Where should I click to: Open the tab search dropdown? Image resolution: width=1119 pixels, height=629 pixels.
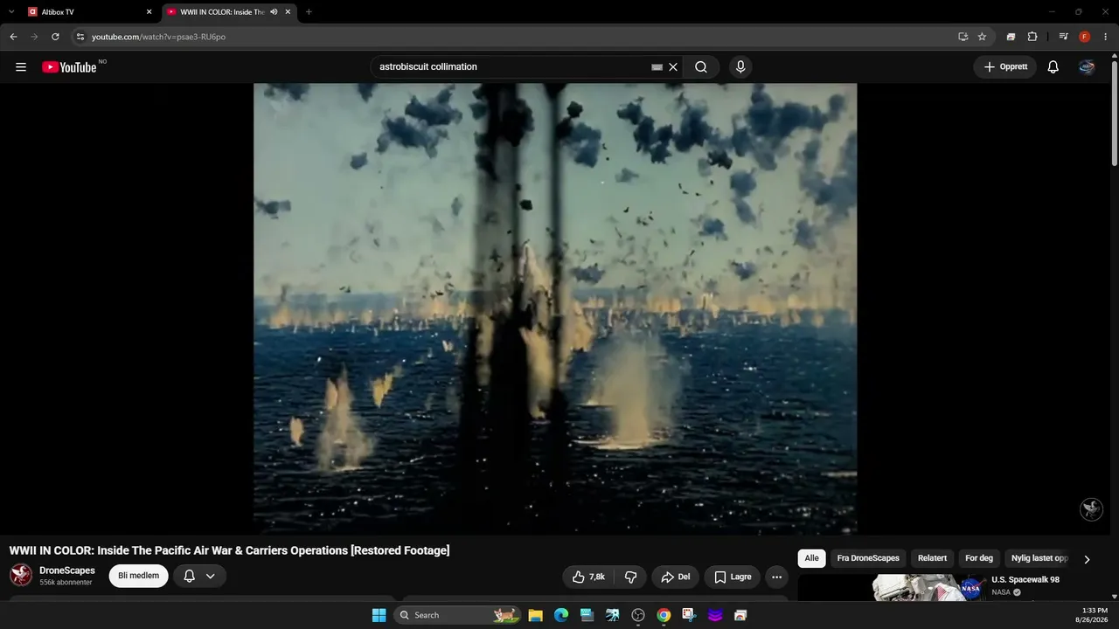(11, 12)
